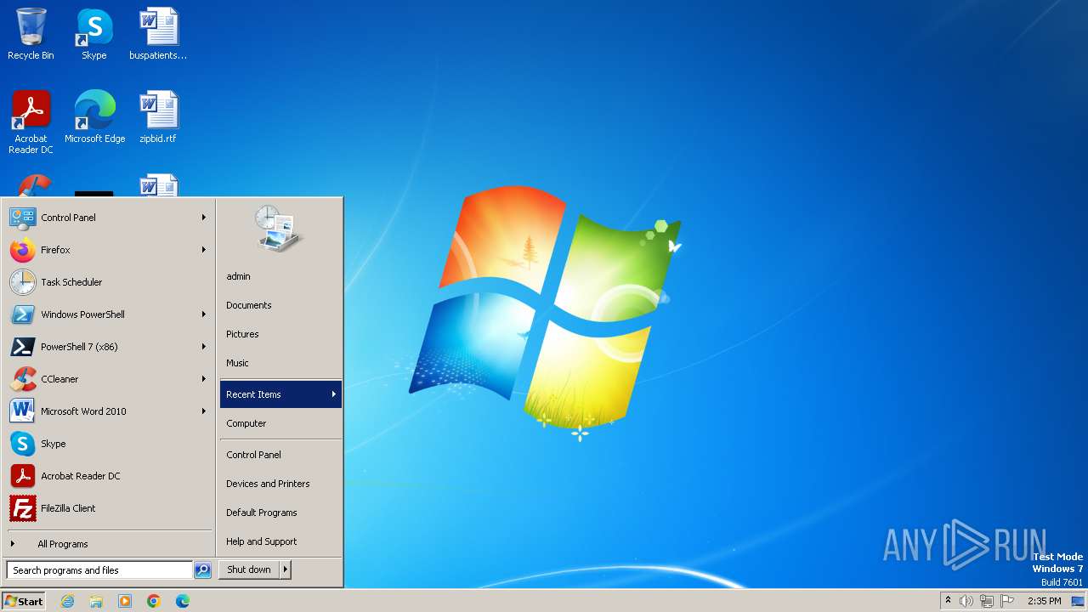1088x612 pixels.
Task: Open Recycle Bin desktop icon
Action: point(31,35)
